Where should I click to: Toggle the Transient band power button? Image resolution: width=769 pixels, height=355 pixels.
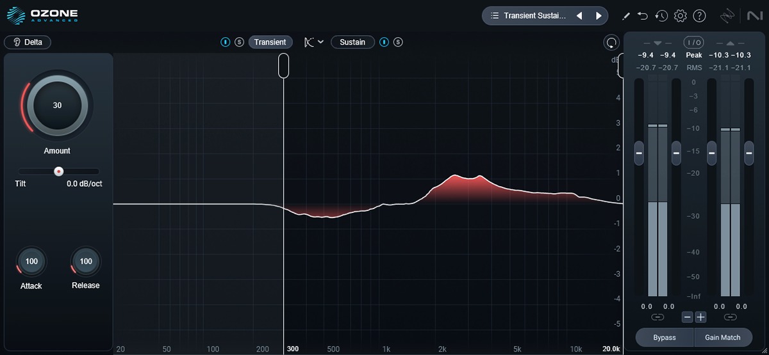pos(226,42)
